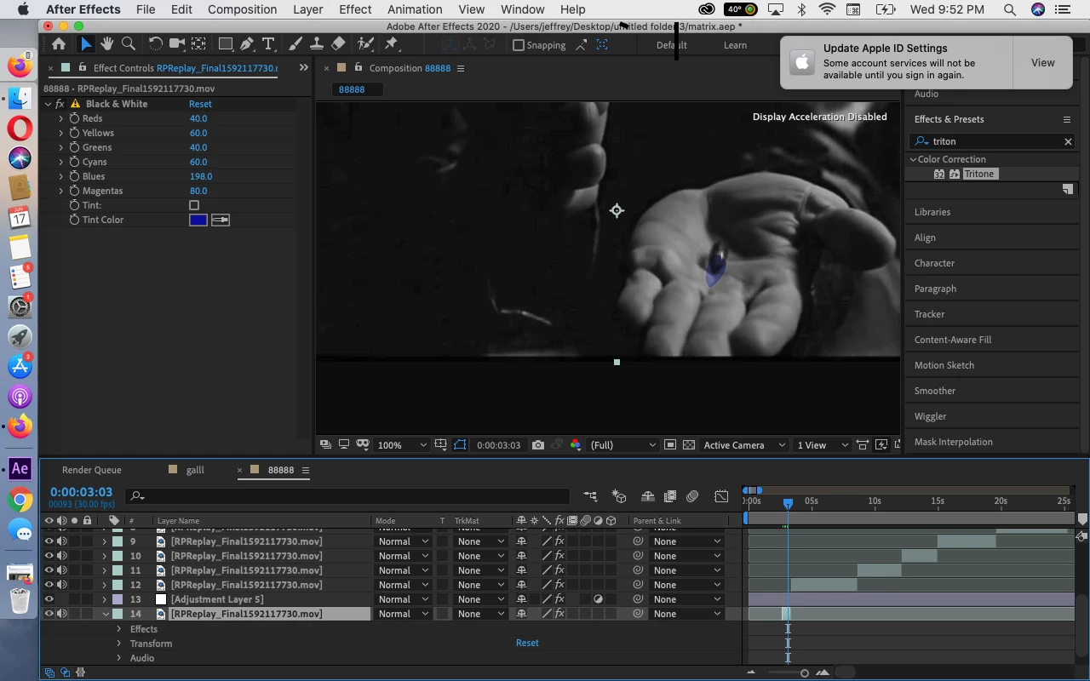
Task: Open the Animation menu
Action: click(x=415, y=9)
